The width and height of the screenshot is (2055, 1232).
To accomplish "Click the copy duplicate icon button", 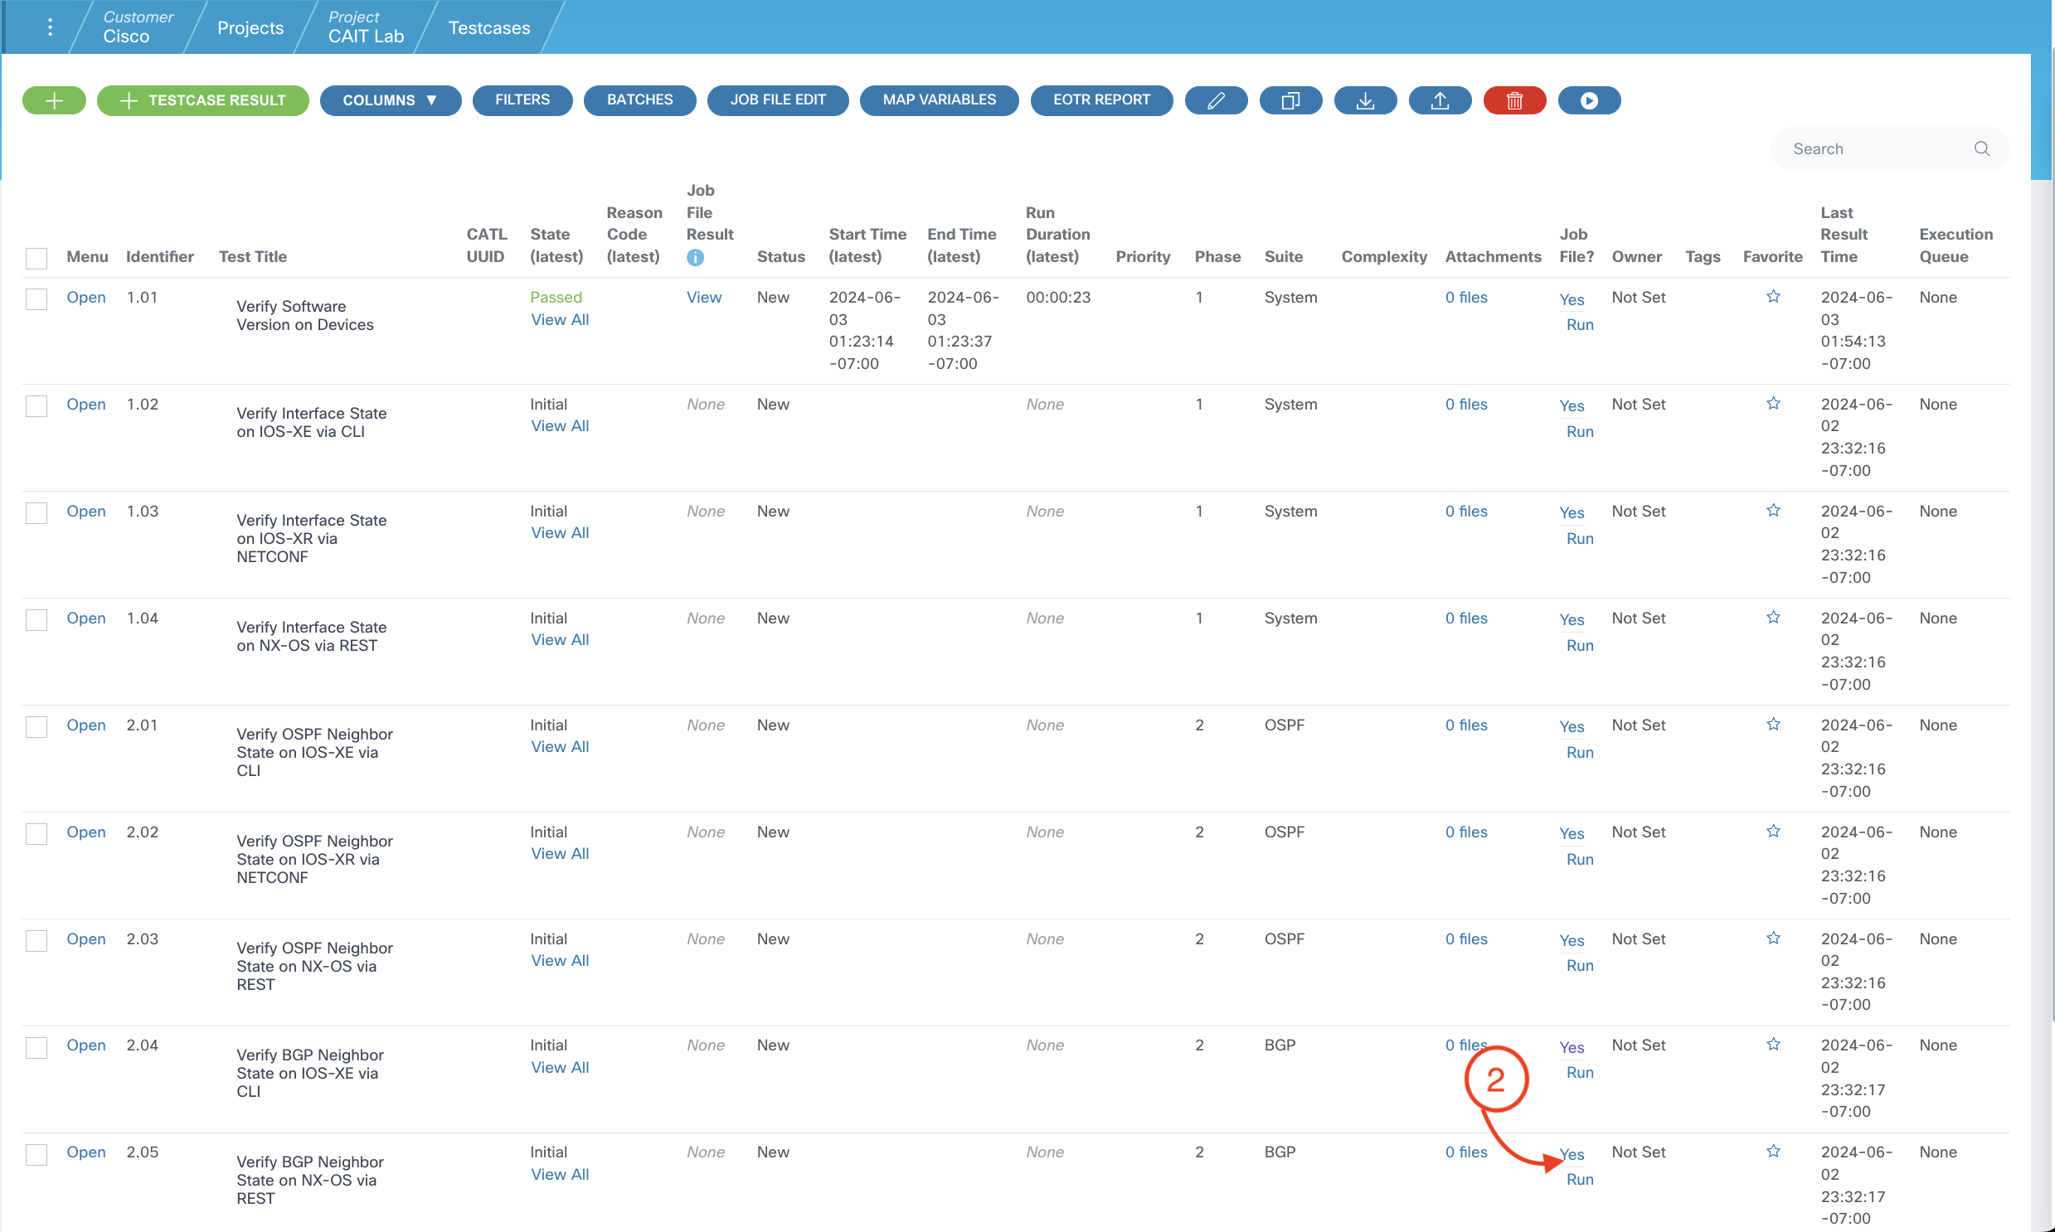I will 1290,100.
